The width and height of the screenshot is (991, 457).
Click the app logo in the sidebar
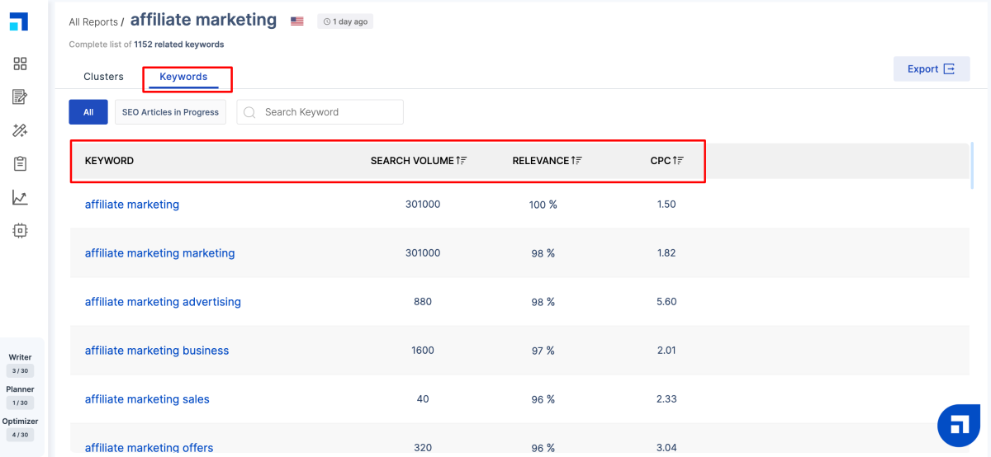point(19,22)
